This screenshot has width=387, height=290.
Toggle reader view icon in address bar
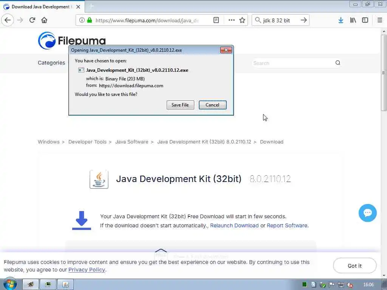coord(216,20)
